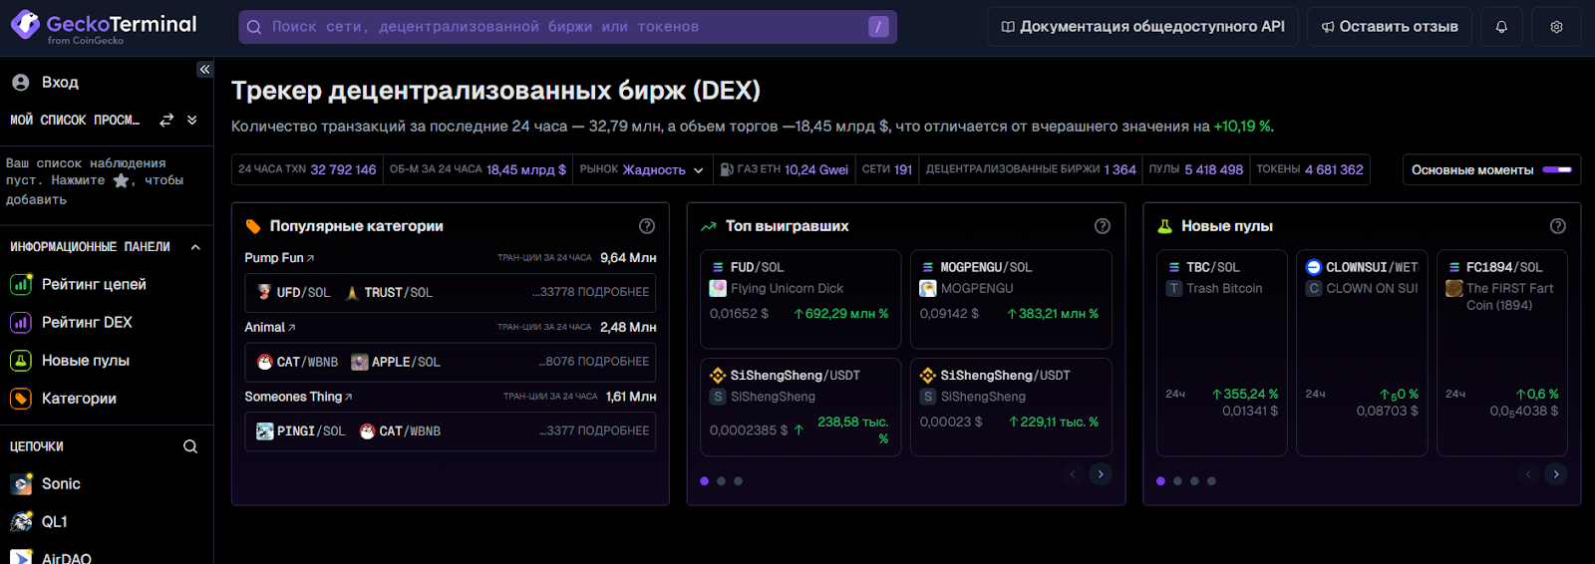The height and width of the screenshot is (564, 1595).
Task: Select third Топ выигравших carousel dot
Action: (x=739, y=481)
